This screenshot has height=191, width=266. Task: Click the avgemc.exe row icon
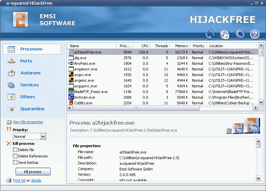(71, 80)
